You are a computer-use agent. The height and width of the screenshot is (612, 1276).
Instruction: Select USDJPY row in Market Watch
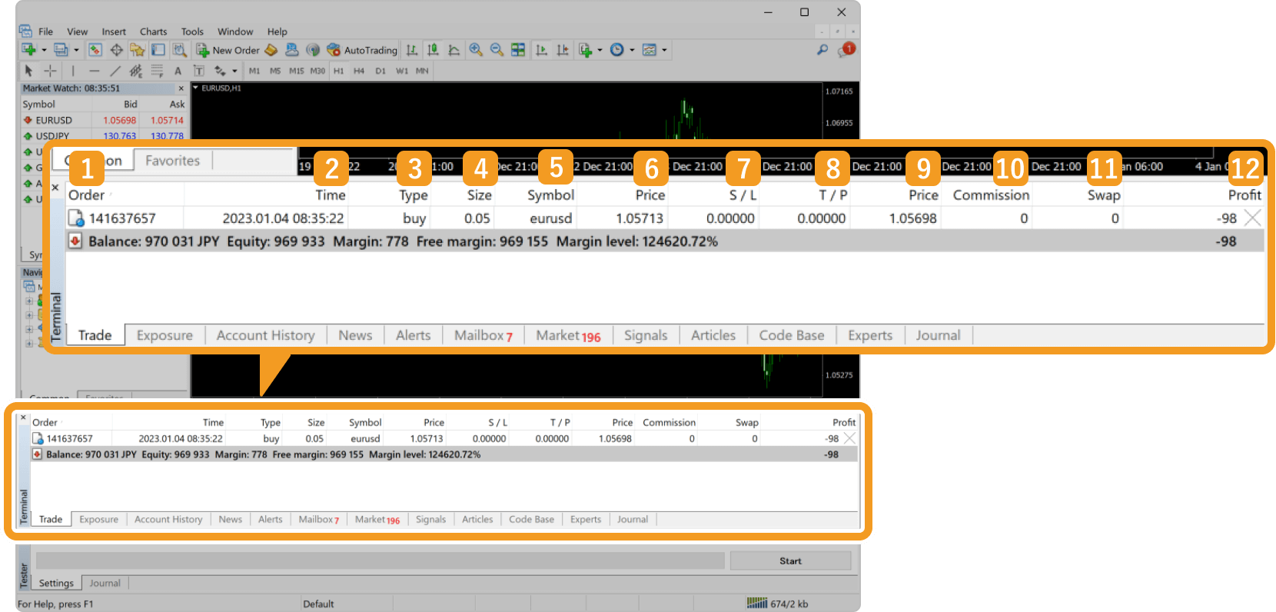click(104, 135)
